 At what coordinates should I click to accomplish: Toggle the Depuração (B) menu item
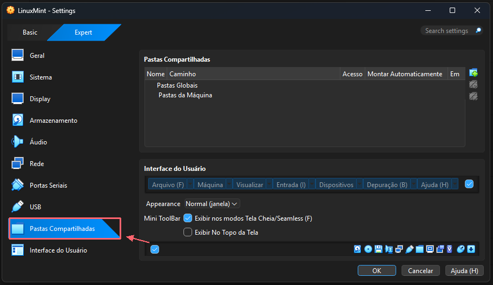387,184
